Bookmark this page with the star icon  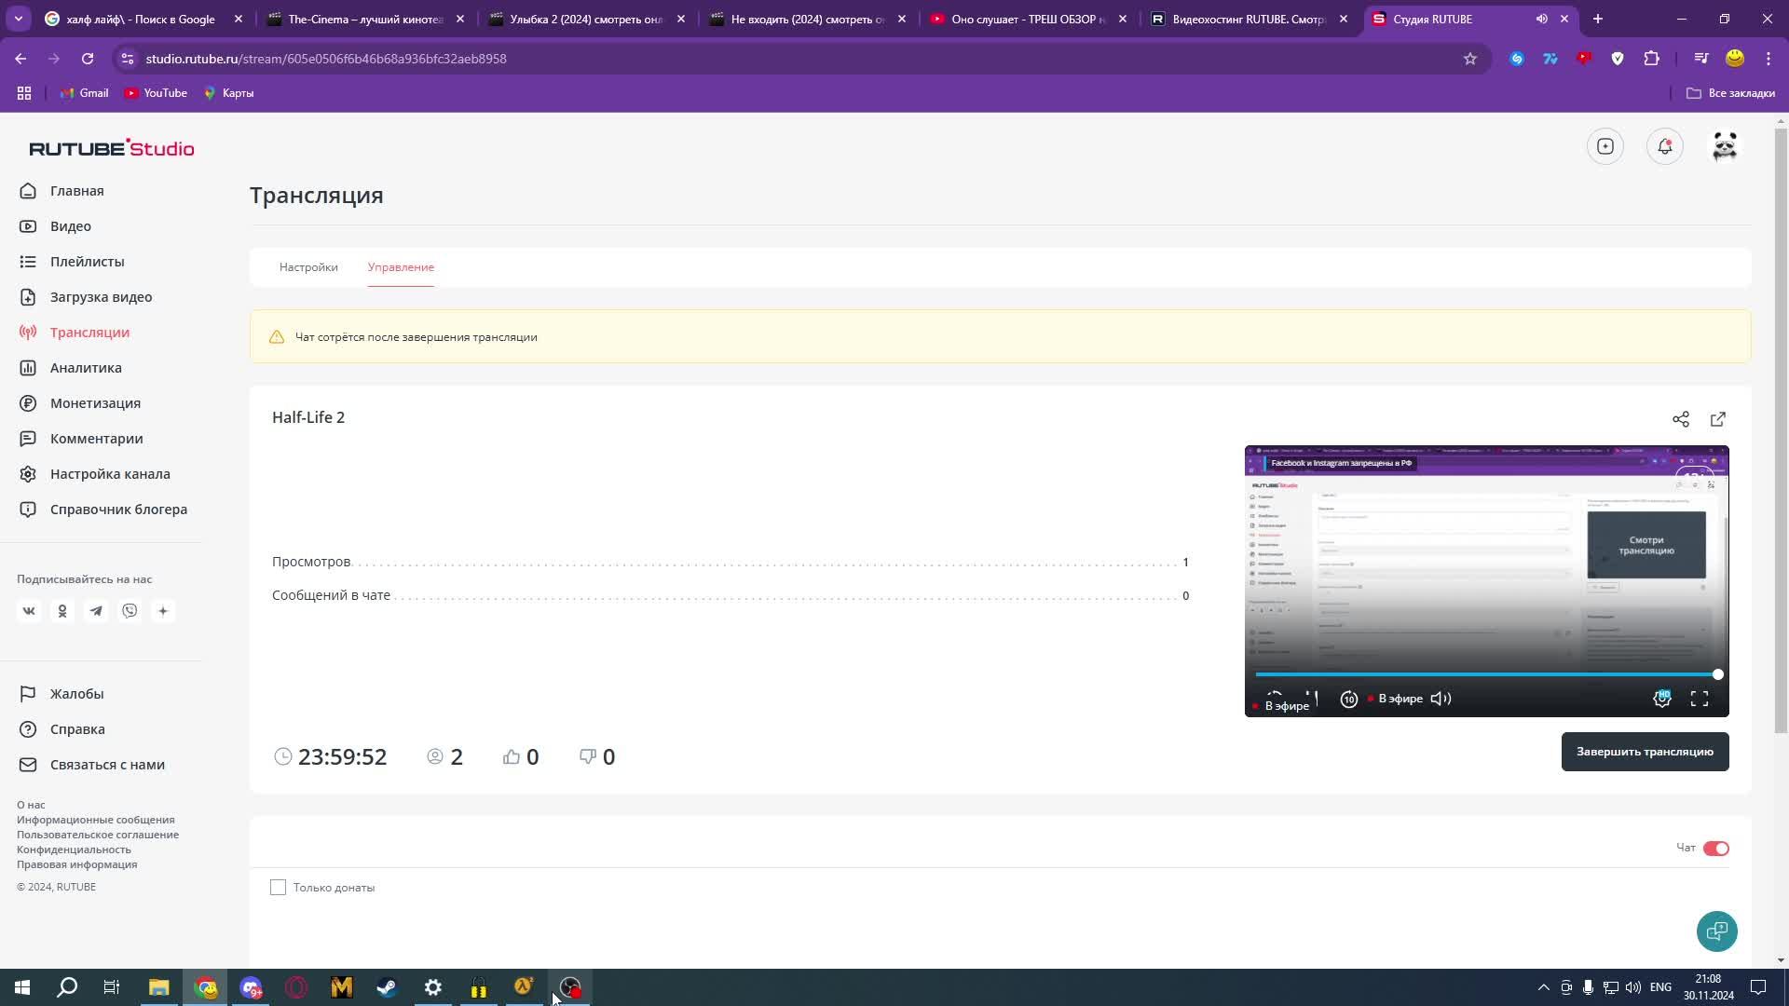(1470, 59)
